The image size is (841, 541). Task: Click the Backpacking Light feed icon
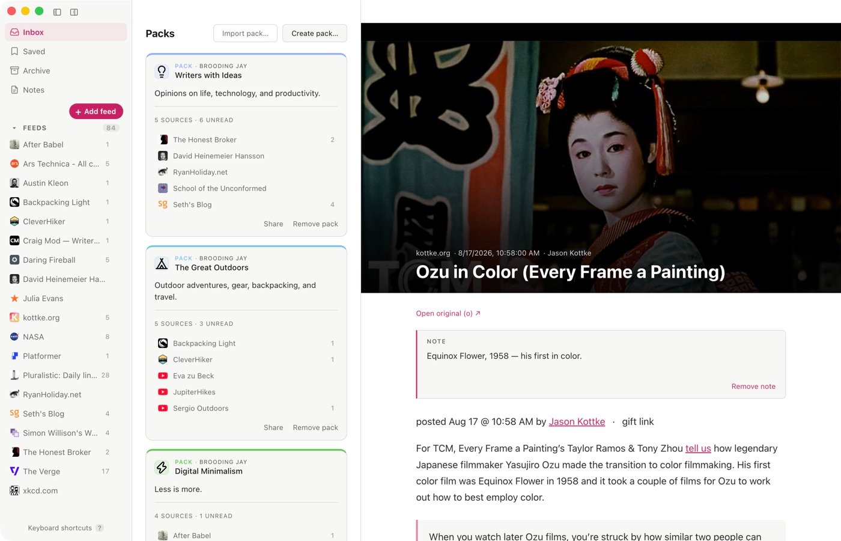pyautogui.click(x=14, y=203)
